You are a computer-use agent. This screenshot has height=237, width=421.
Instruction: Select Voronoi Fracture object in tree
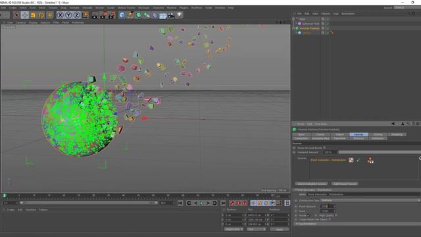[x=310, y=28]
